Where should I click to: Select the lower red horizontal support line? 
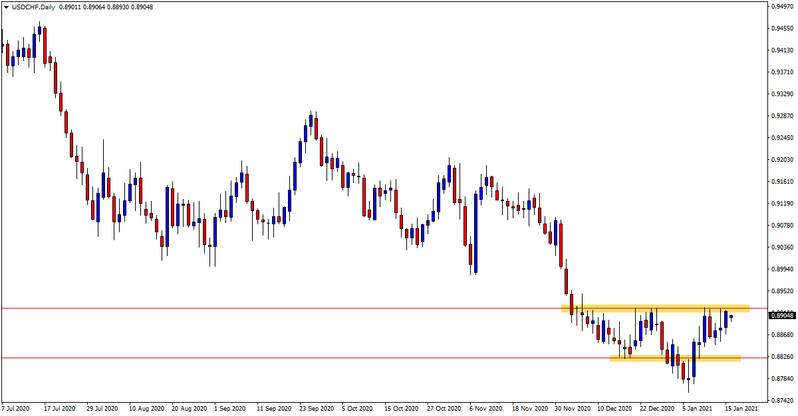pos(384,358)
